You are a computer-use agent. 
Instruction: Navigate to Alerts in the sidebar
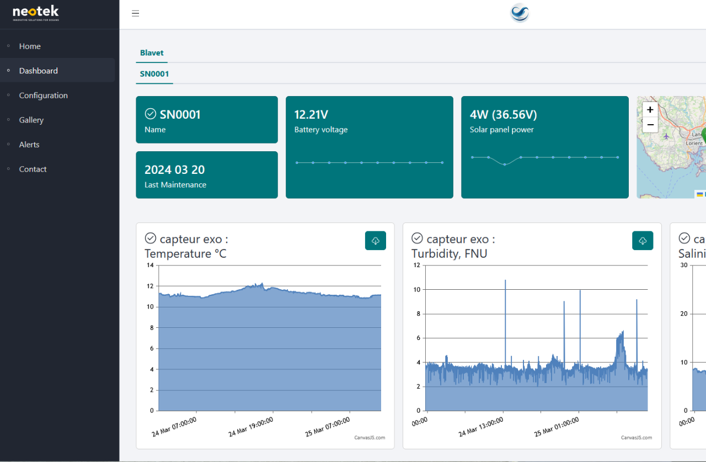point(29,144)
